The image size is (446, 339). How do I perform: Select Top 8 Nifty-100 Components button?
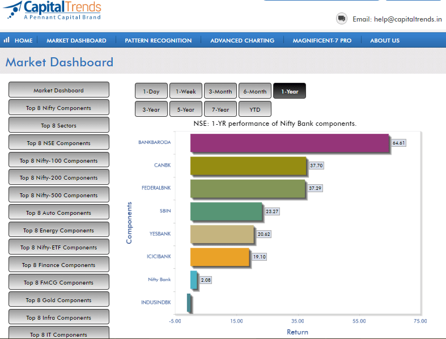[59, 160]
